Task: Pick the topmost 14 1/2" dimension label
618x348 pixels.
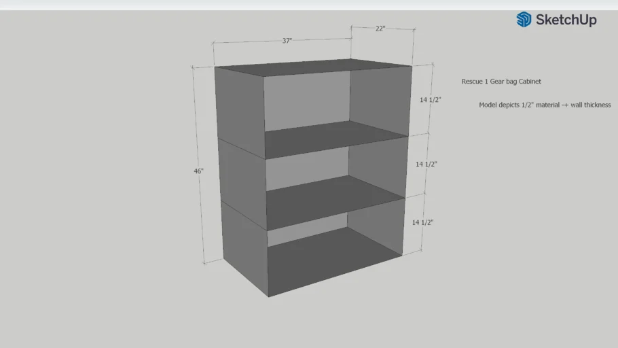Action: [431, 100]
